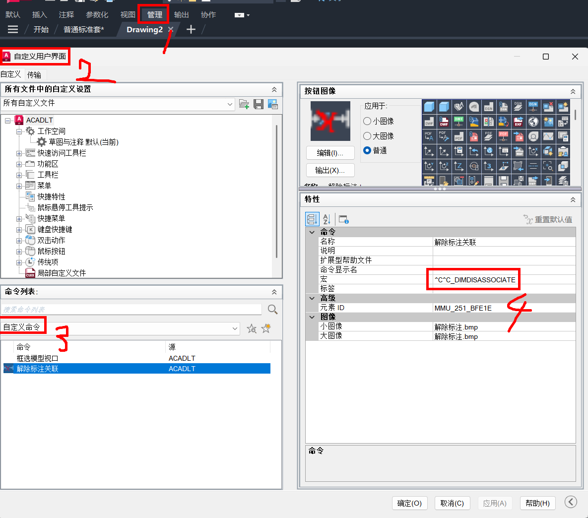Click the 输出(X)... button
Screen dimensions: 588x518
click(x=330, y=170)
